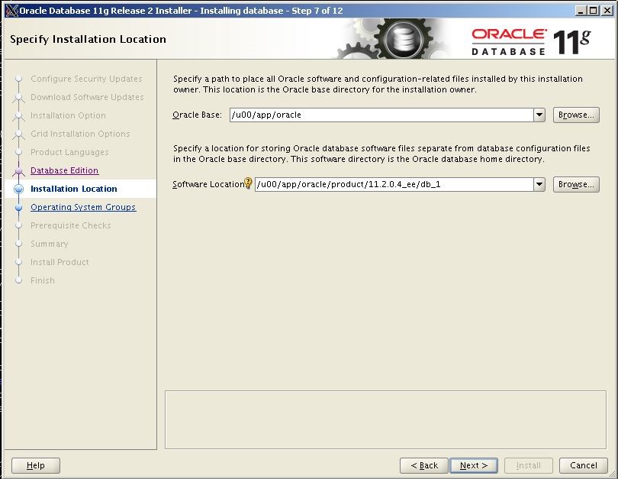Open the Help button
The width and height of the screenshot is (618, 479).
tap(36, 465)
